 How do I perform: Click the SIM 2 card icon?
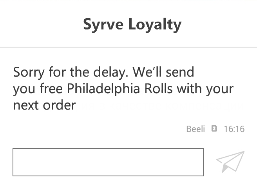pyautogui.click(x=214, y=128)
